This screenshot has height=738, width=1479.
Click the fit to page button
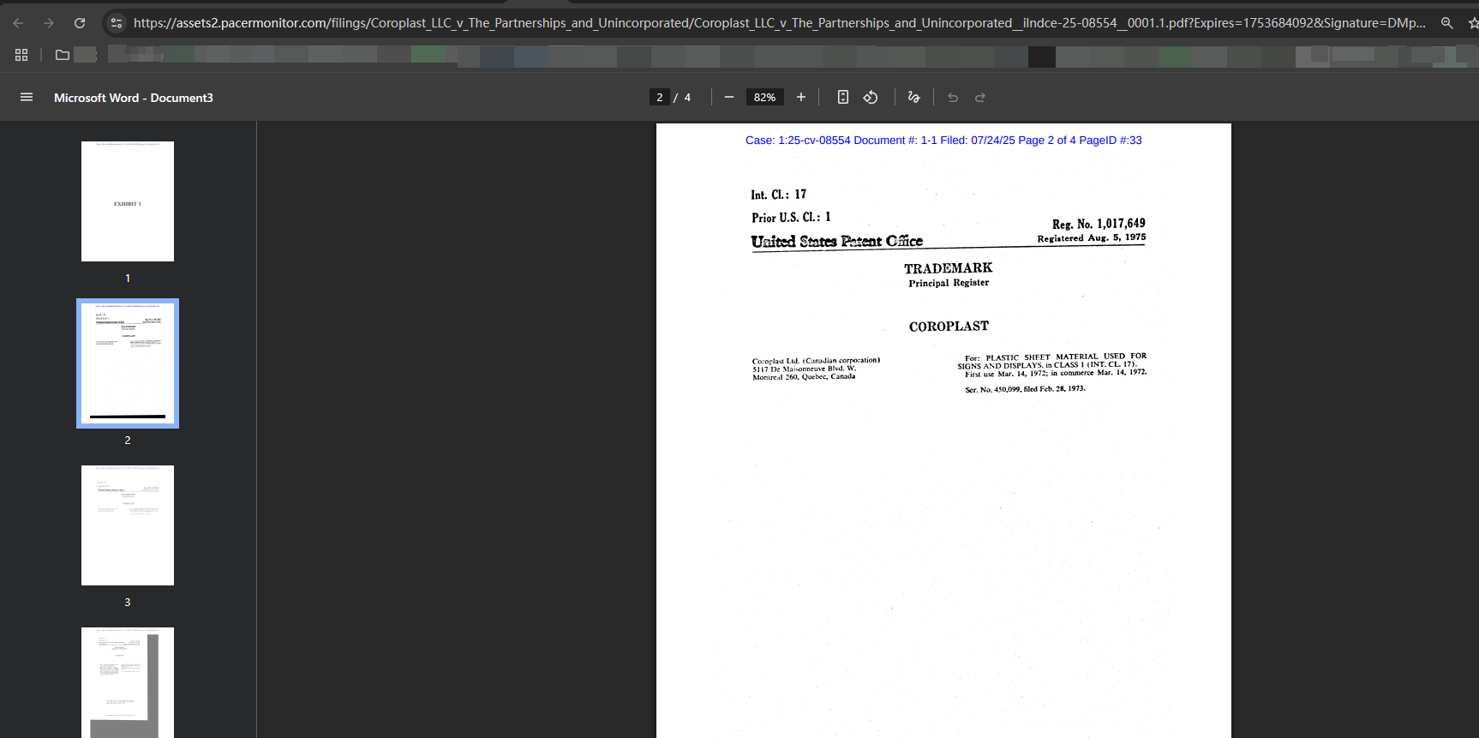(x=843, y=97)
